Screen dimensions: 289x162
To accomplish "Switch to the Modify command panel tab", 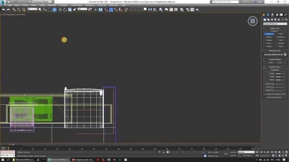I will (268, 15).
